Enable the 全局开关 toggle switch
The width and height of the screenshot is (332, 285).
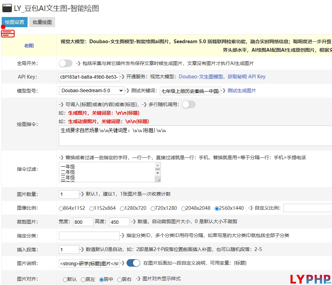66,63
